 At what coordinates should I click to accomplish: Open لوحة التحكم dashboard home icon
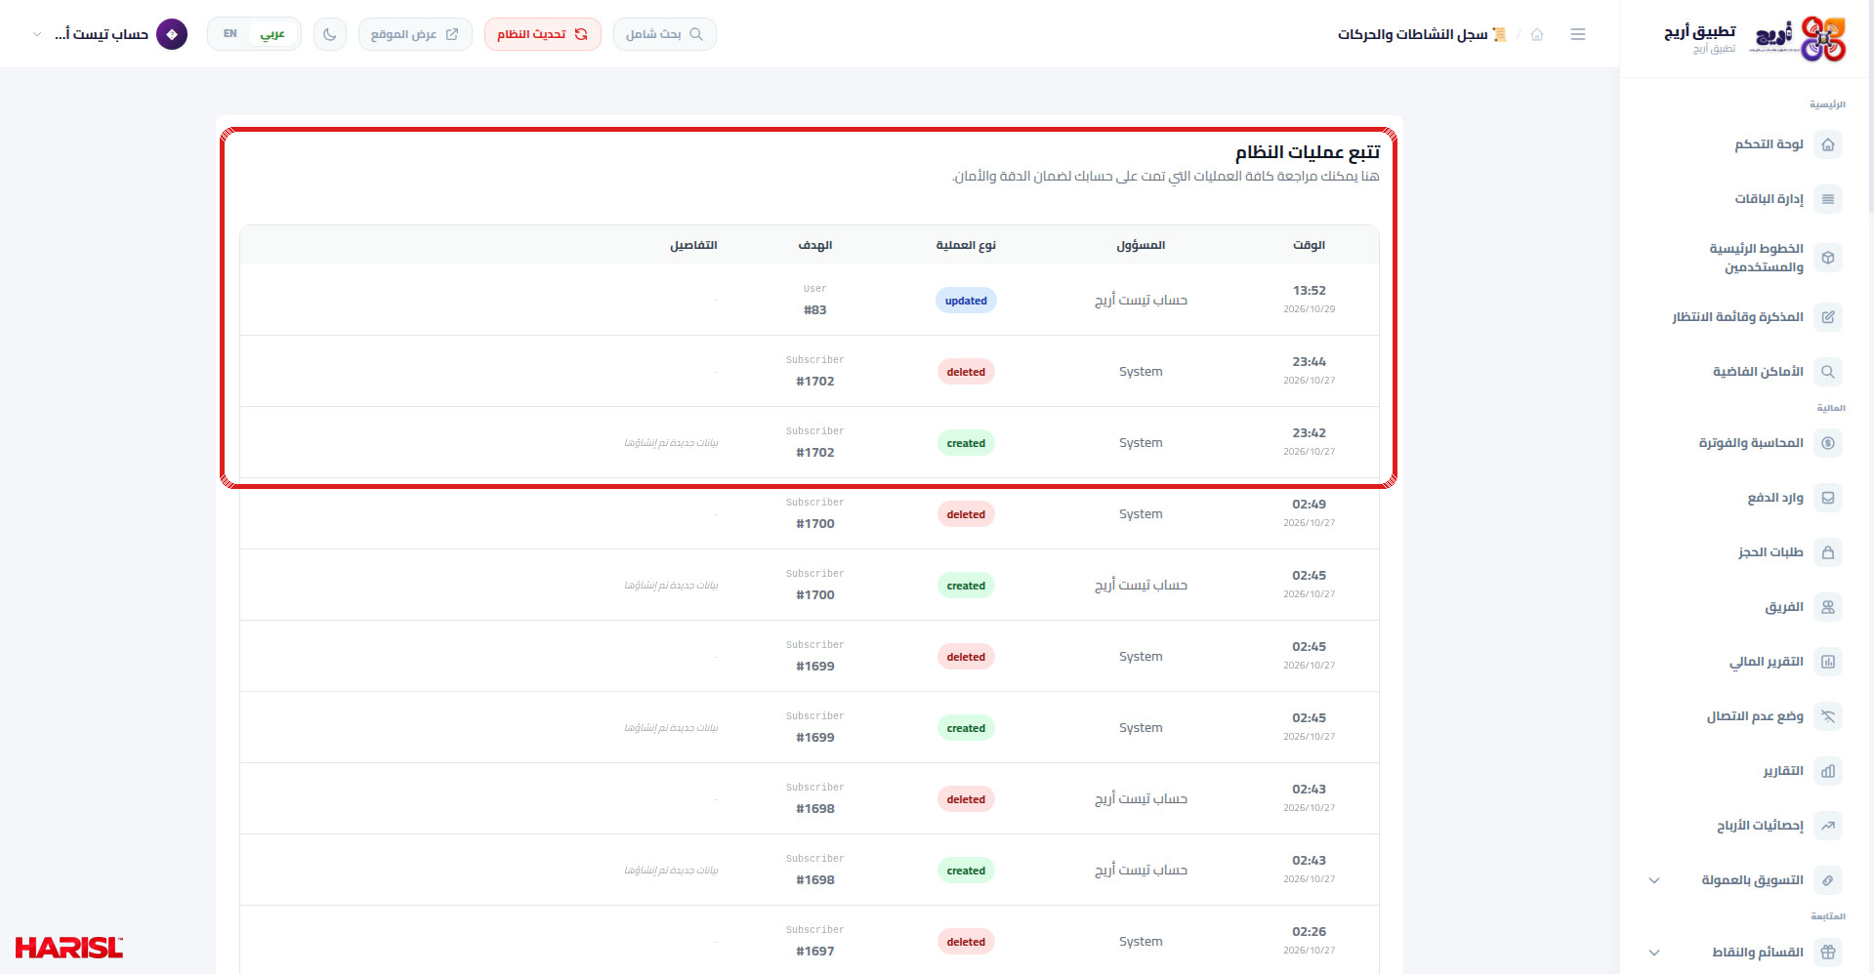1827,144
